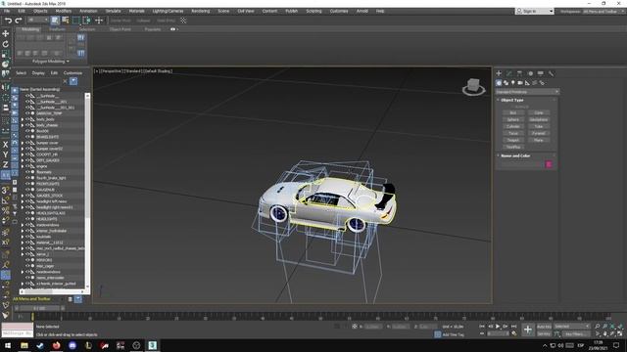
Task: Open the Display tab in command panel
Action: click(541, 73)
